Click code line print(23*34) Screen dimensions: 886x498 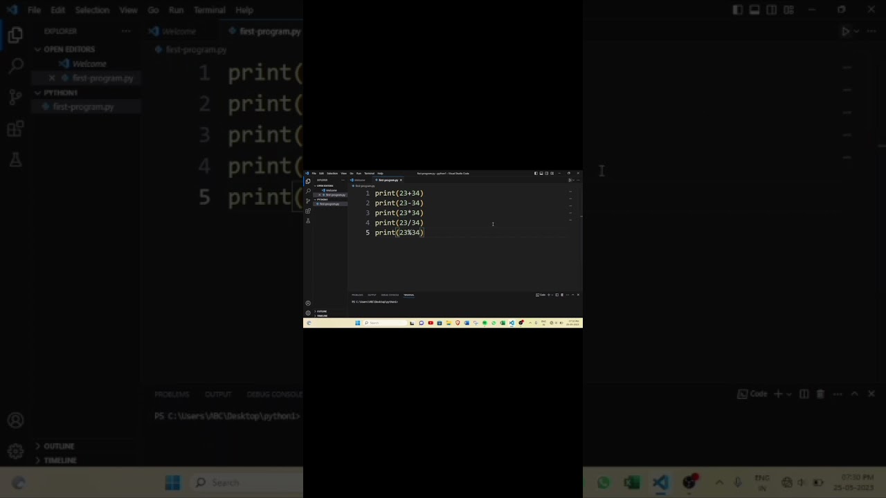point(399,213)
